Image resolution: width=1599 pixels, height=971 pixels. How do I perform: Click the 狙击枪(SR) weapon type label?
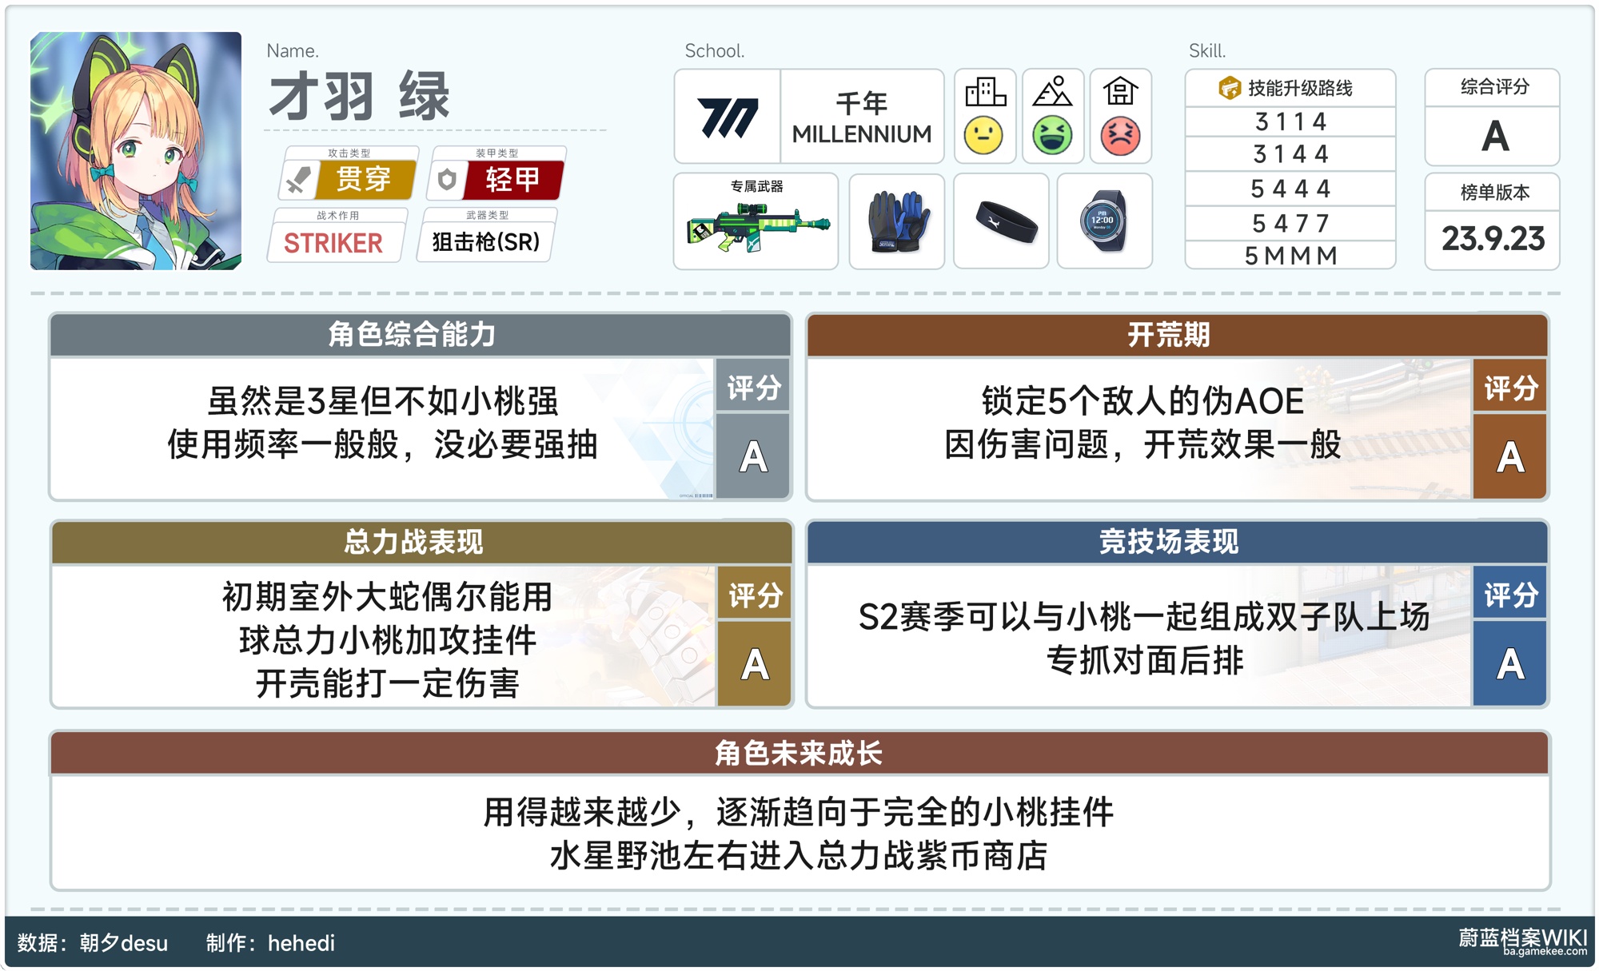(486, 241)
